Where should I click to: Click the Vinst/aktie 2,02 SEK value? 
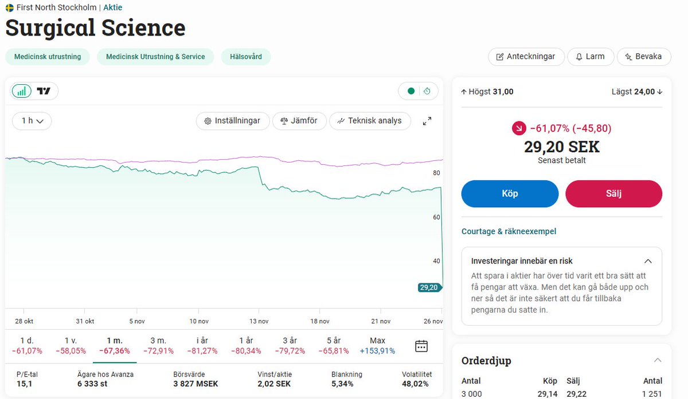tap(274, 384)
